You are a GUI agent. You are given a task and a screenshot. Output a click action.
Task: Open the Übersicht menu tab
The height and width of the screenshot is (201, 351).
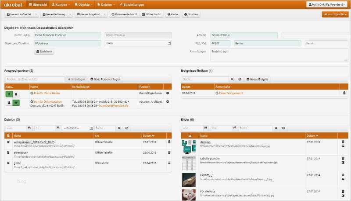pyautogui.click(x=38, y=4)
